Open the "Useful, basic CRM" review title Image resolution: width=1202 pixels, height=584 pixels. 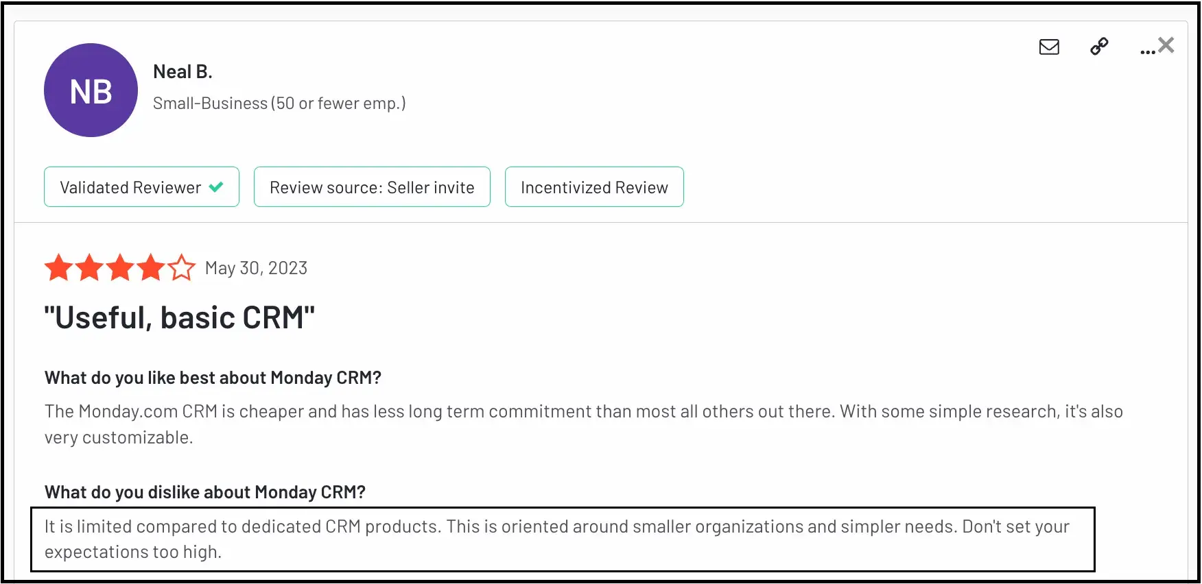(x=179, y=318)
